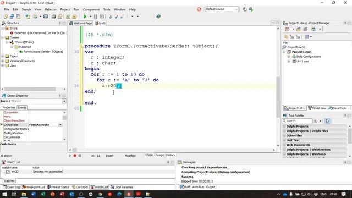Viewport: 352px width, 198px height.
Task: Expand the Uses node in Structure
Action: pyautogui.click(x=2, y=65)
